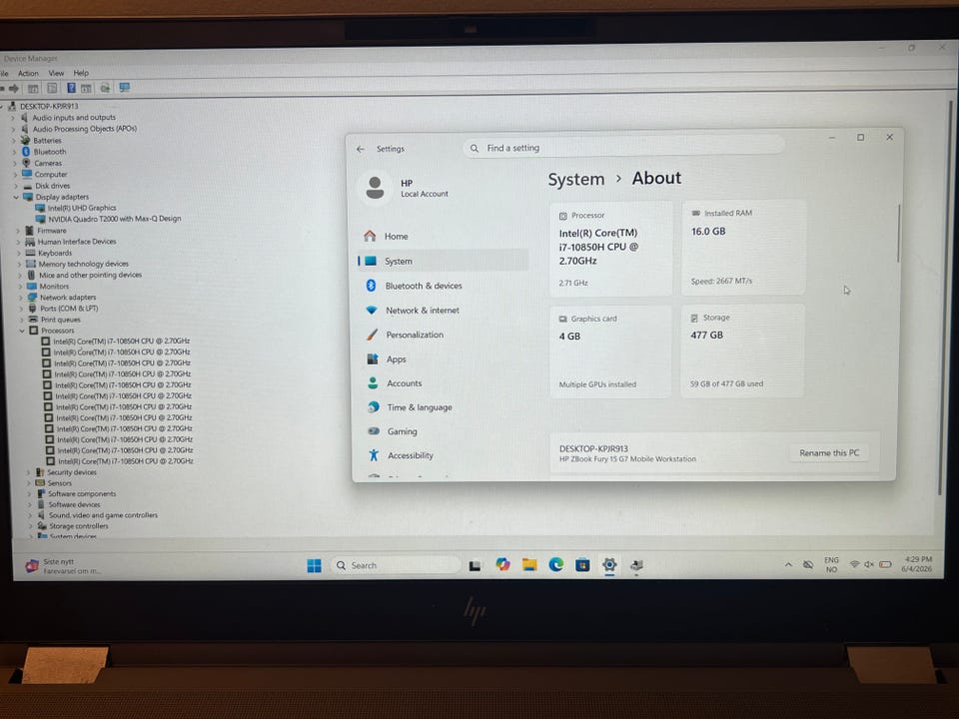Open Copilot from the taskbar
959x719 pixels.
point(502,565)
